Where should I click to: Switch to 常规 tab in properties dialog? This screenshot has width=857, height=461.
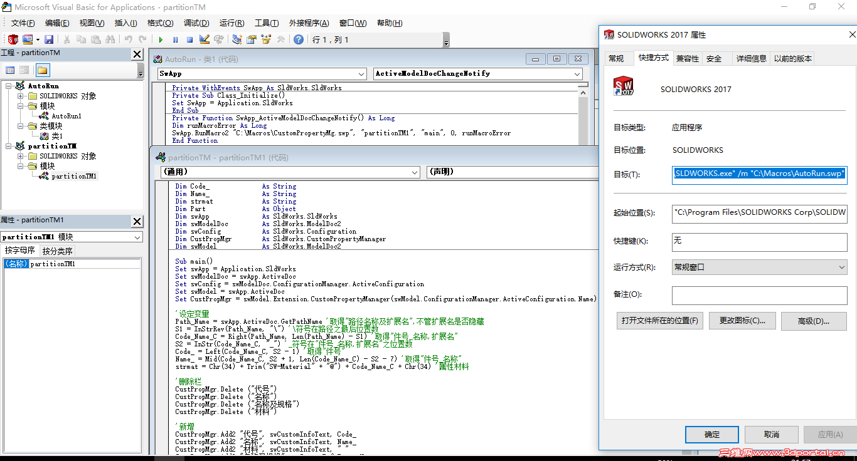[x=616, y=59]
